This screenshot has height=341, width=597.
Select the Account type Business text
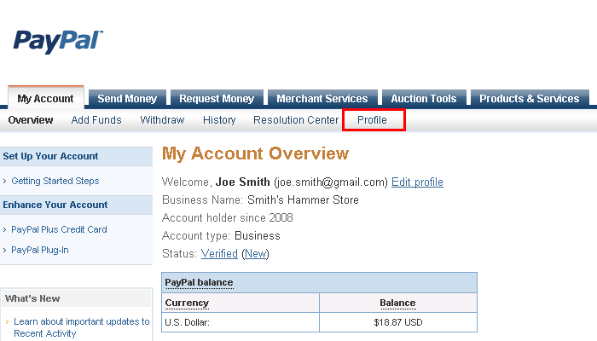point(221,235)
